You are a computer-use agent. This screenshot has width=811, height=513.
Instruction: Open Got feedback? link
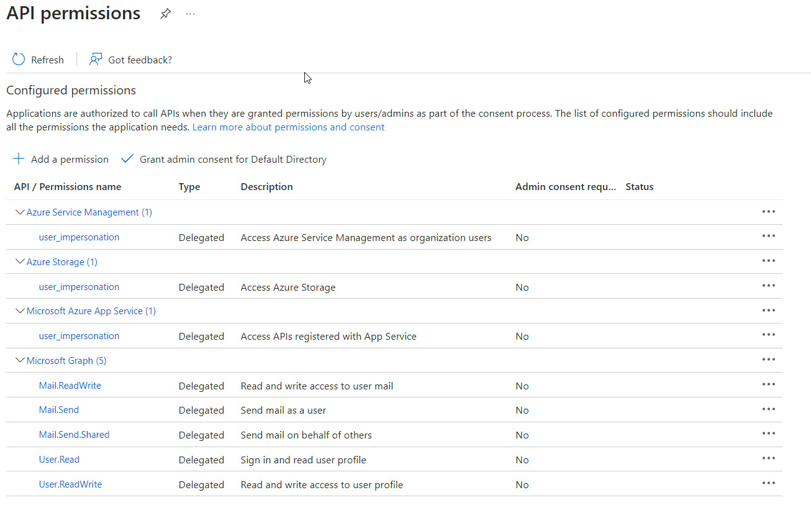pyautogui.click(x=130, y=60)
